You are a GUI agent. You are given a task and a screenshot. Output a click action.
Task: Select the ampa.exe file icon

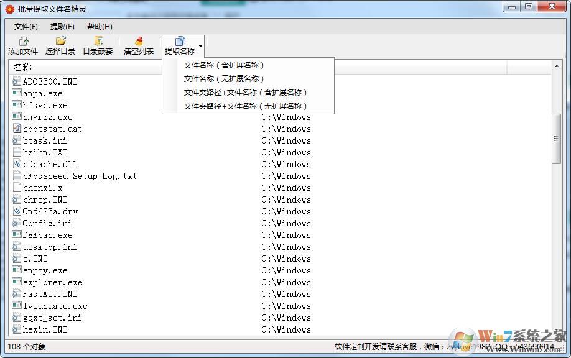point(16,93)
